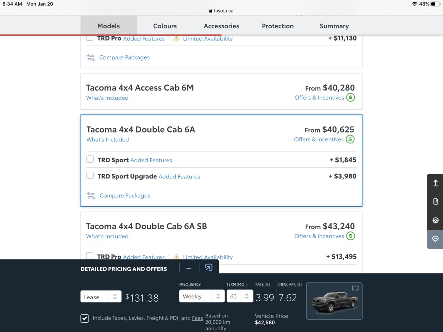The height and width of the screenshot is (332, 443).
Task: Click Compare Packages icon under Access Cab TRD Pro
Action: tap(91, 57)
